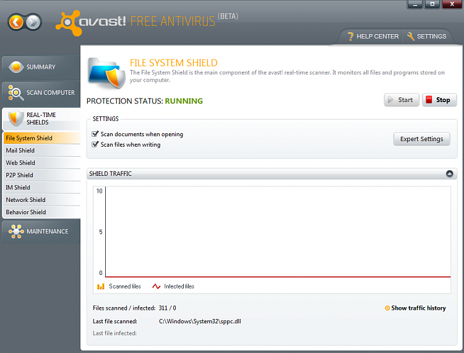Click the red infected files line in graph
464x353 pixels.
(278, 277)
